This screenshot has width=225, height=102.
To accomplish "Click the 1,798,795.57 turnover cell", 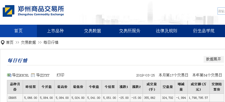I will pyautogui.click(x=199, y=98).
